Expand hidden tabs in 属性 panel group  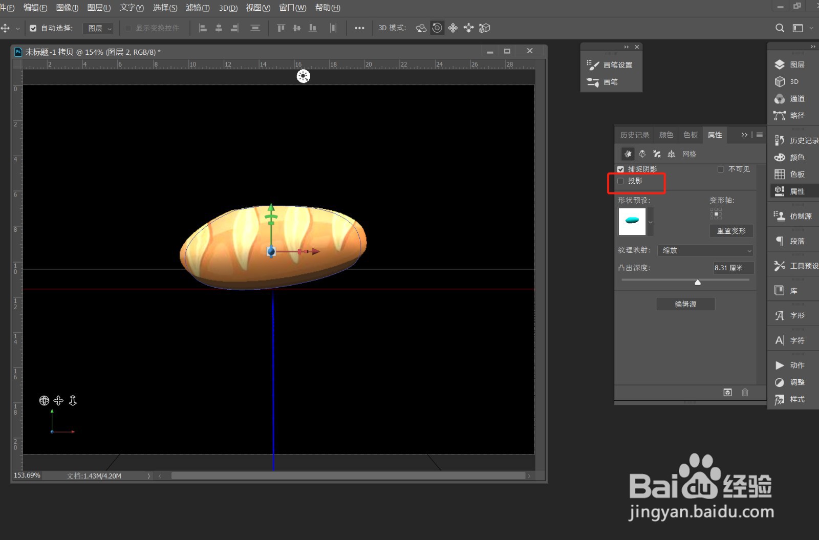(x=744, y=135)
